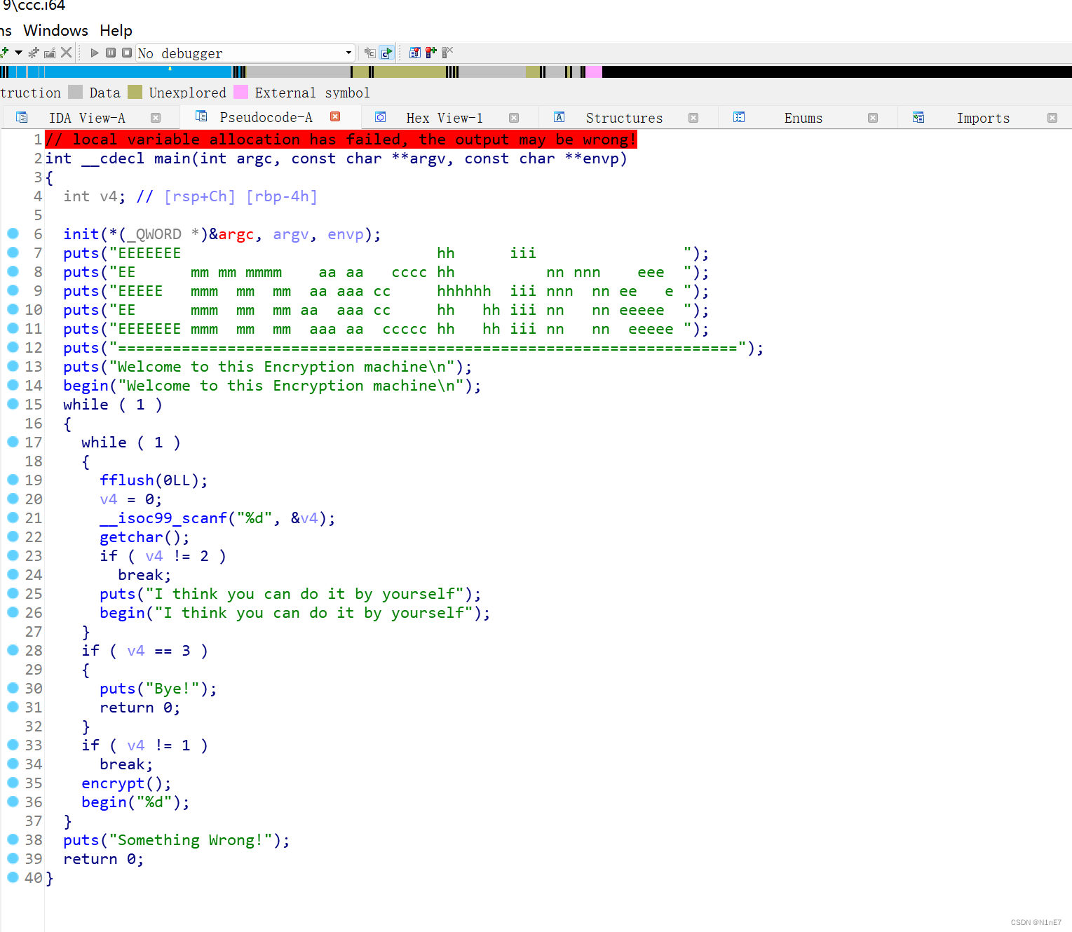Viewport: 1072px width, 932px height.
Task: Toggle breakpoint dot on line 13
Action: (13, 365)
